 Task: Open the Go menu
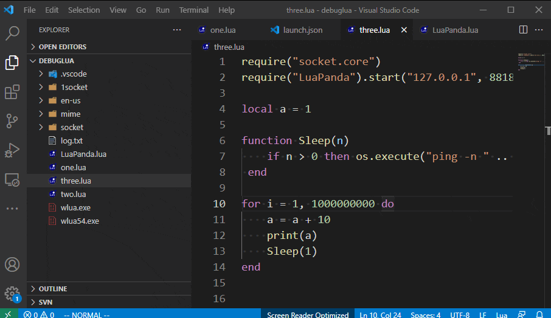141,10
